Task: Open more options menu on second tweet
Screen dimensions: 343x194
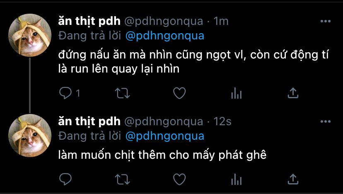Action: pyautogui.click(x=326, y=121)
